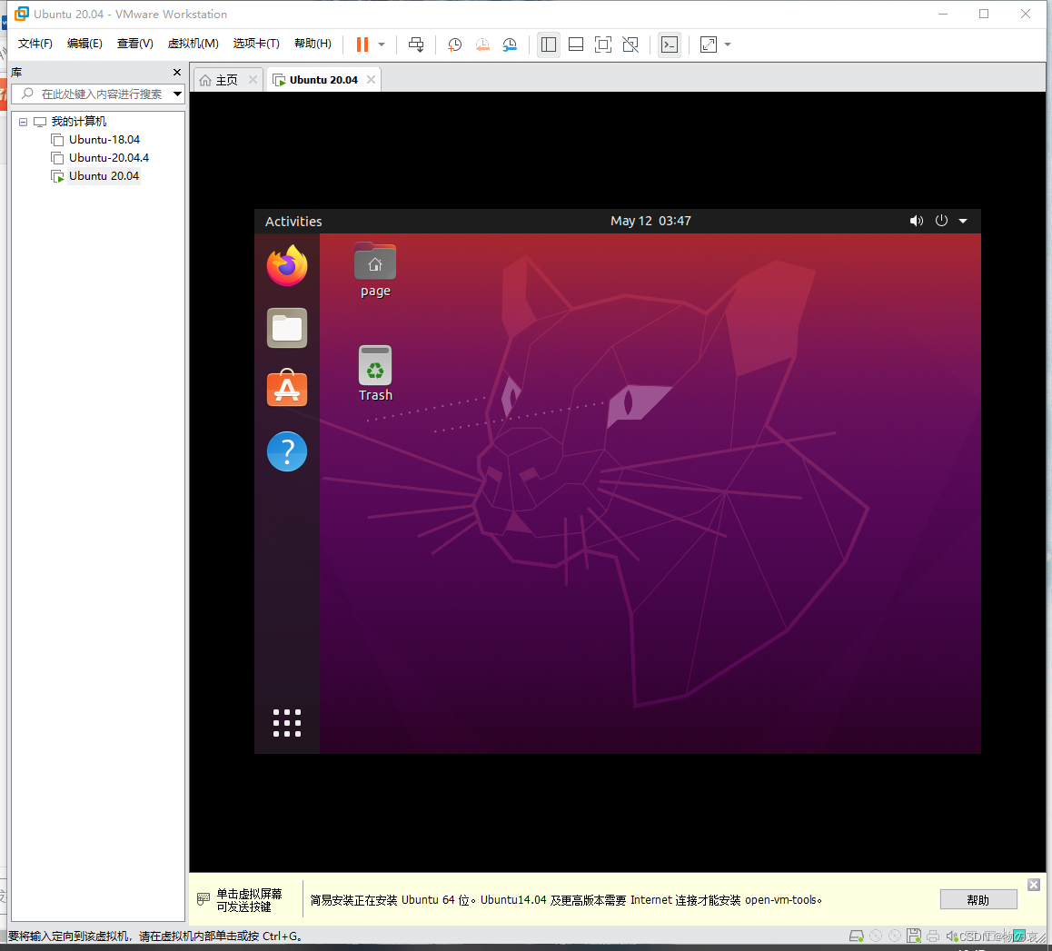Enter full screen mode
Viewport: 1052px width, 951px height.
click(x=603, y=45)
